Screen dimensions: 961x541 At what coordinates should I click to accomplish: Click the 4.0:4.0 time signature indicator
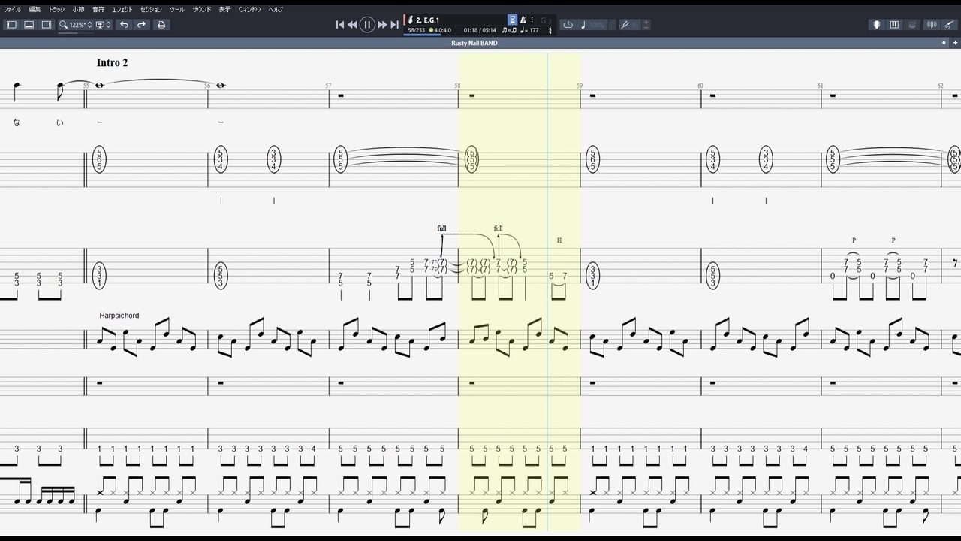click(440, 30)
